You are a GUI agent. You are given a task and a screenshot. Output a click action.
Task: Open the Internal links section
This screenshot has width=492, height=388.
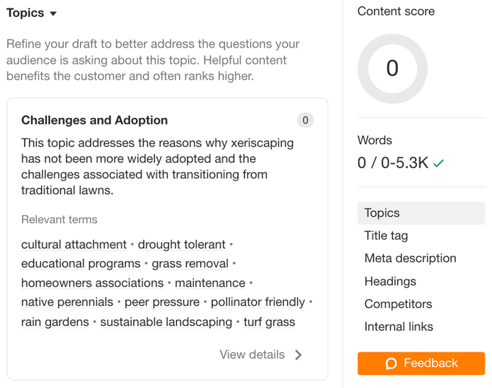(x=399, y=326)
